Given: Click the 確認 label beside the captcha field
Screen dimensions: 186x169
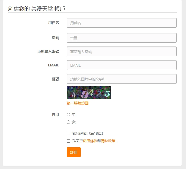Looking at the screenshot, I should (x=55, y=79).
